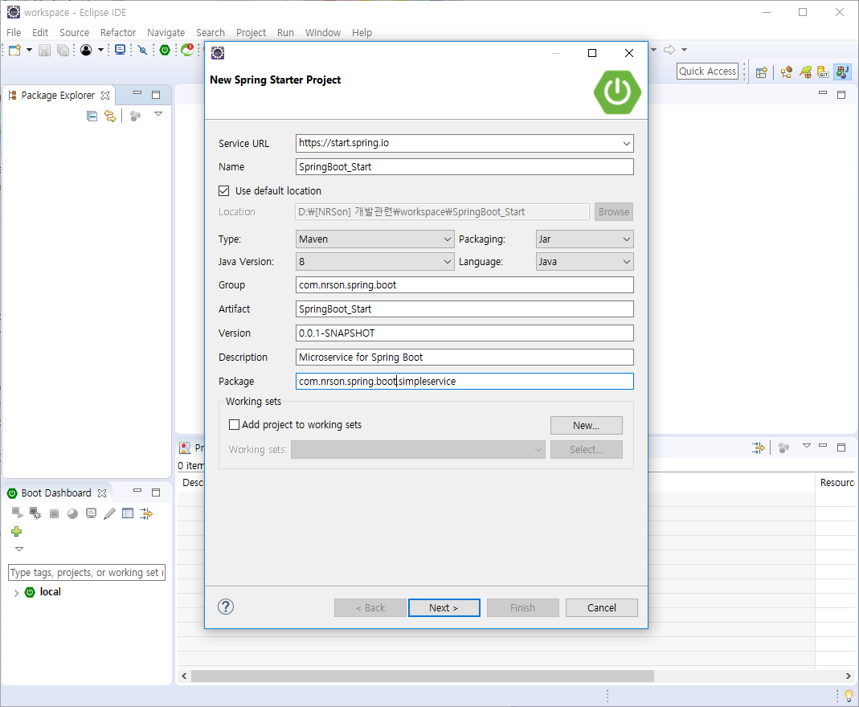Click the Save icon in main toolbar

pos(44,51)
